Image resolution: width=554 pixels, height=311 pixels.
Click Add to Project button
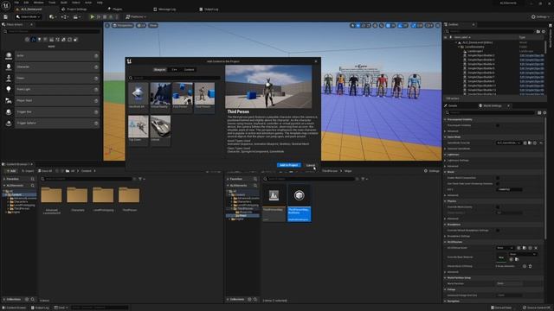pos(288,165)
